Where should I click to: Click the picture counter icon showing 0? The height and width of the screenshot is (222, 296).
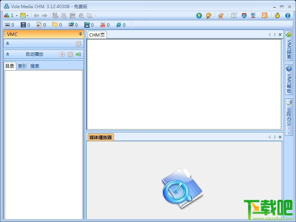tap(7, 25)
